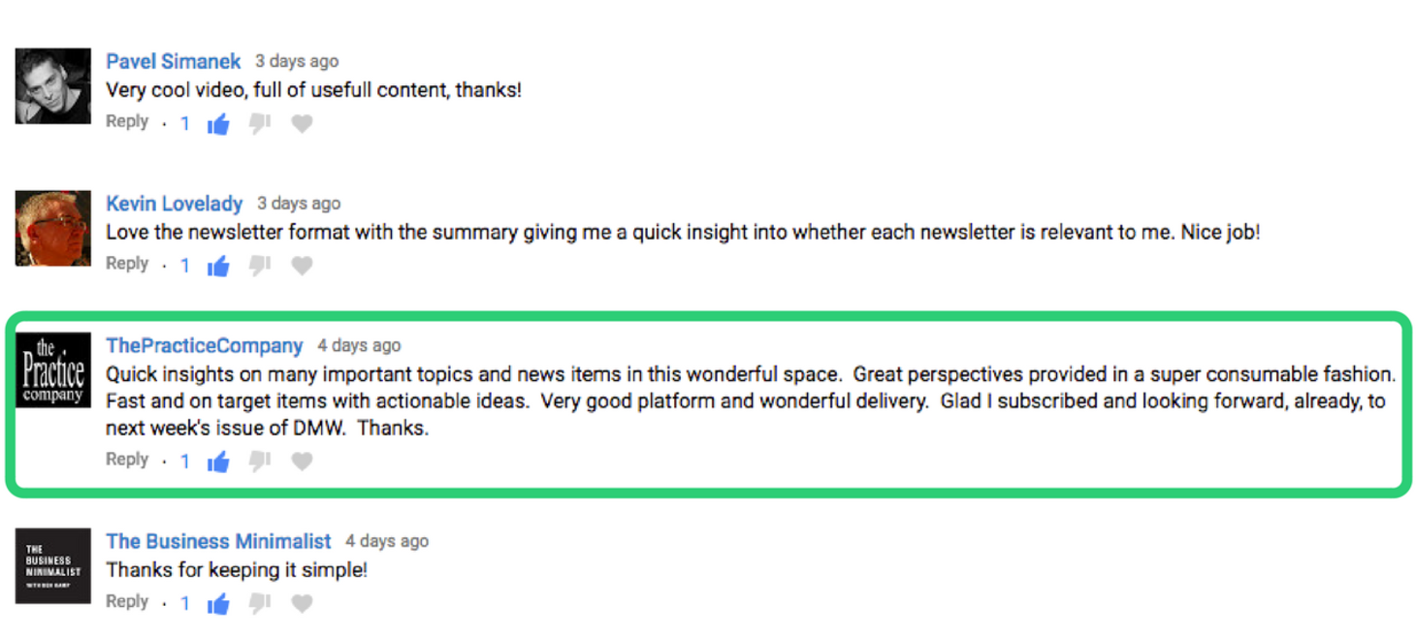
Task: Open ThePracticeCompany channel name link
Action: 205,346
